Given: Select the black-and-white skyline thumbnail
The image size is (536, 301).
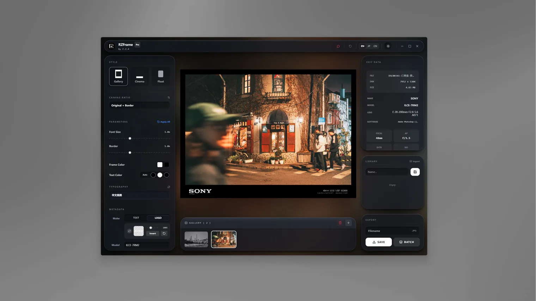Looking at the screenshot, I should (x=196, y=239).
